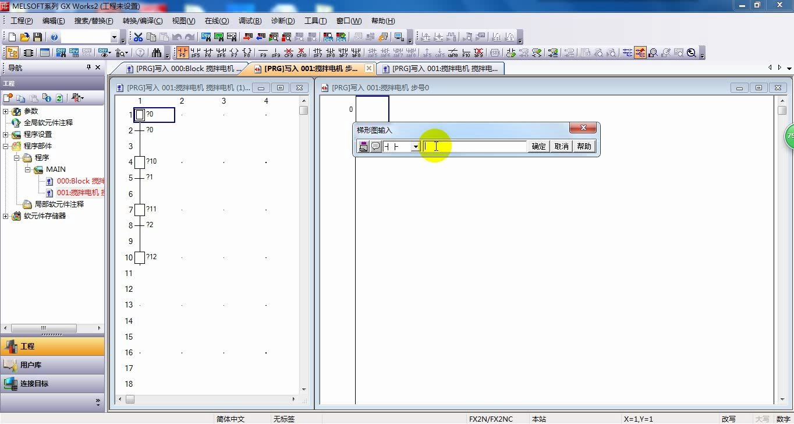Screen dimensions: 794x424
Task: Open the 转换/编译(C) menu
Action: (x=143, y=20)
